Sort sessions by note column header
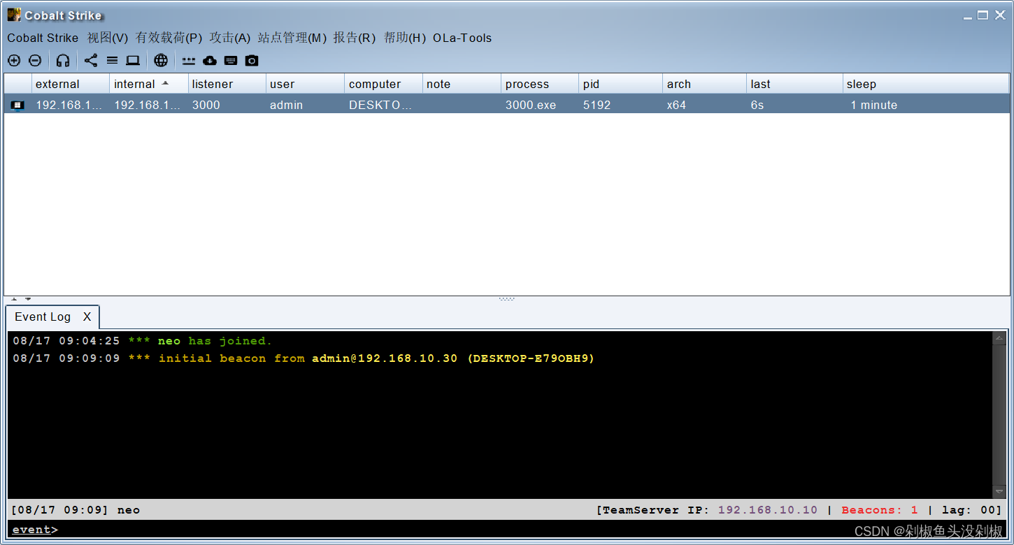 [x=462, y=84]
